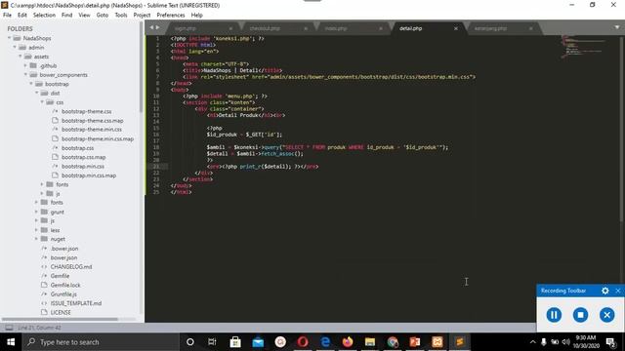Open Microsoft Store taskbar icon
The width and height of the screenshot is (625, 351).
(235, 342)
